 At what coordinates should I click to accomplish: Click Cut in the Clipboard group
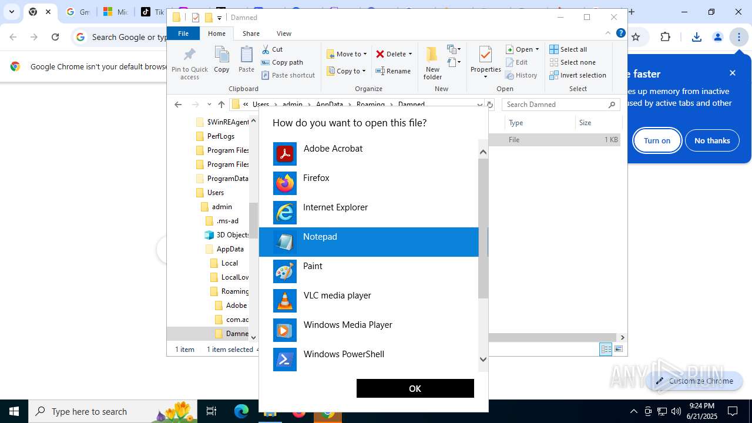[272, 49]
